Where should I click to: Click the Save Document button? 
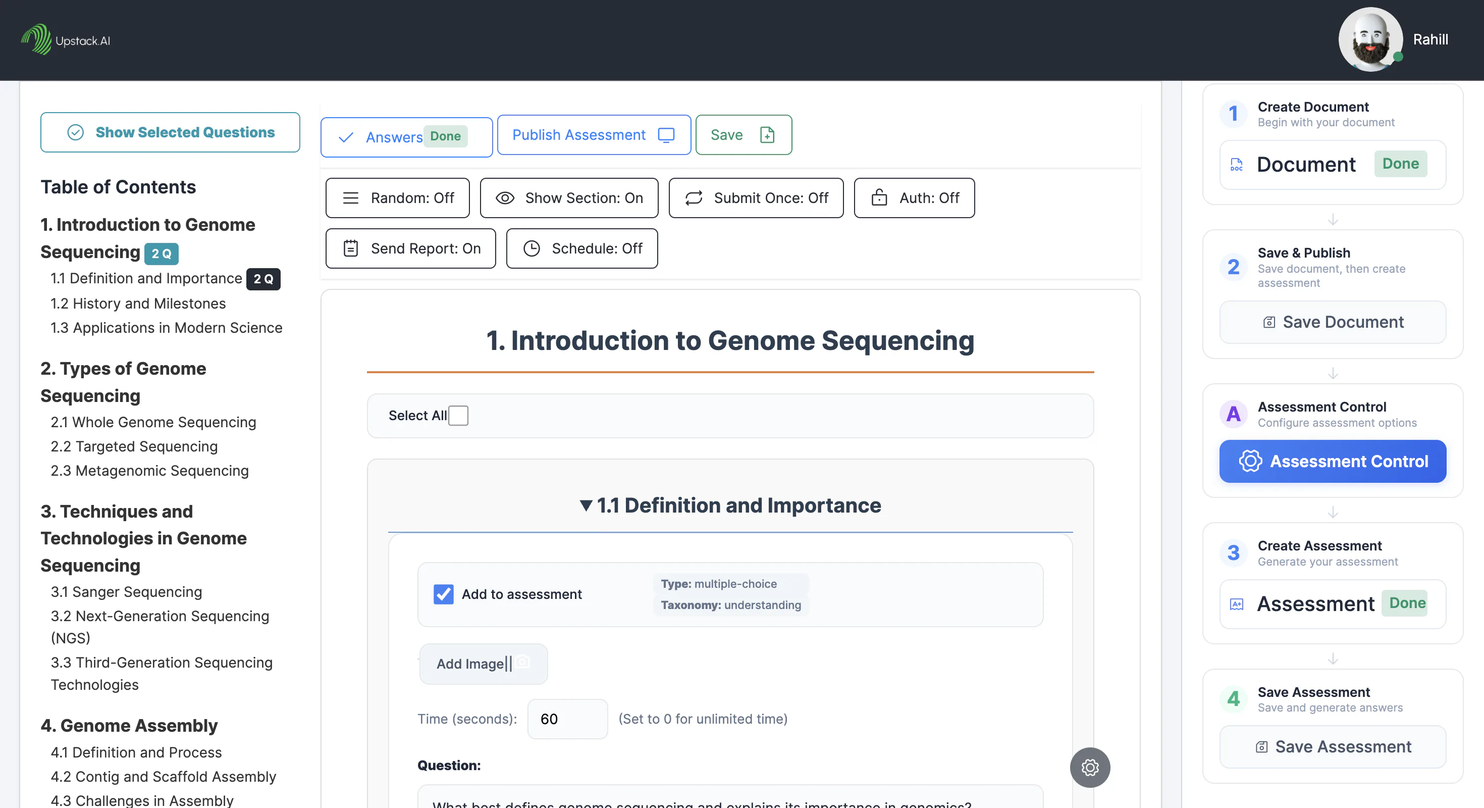point(1333,322)
